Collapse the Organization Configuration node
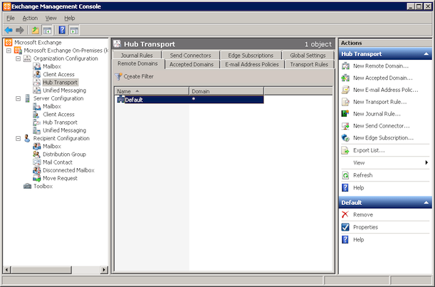 [x=18, y=58]
